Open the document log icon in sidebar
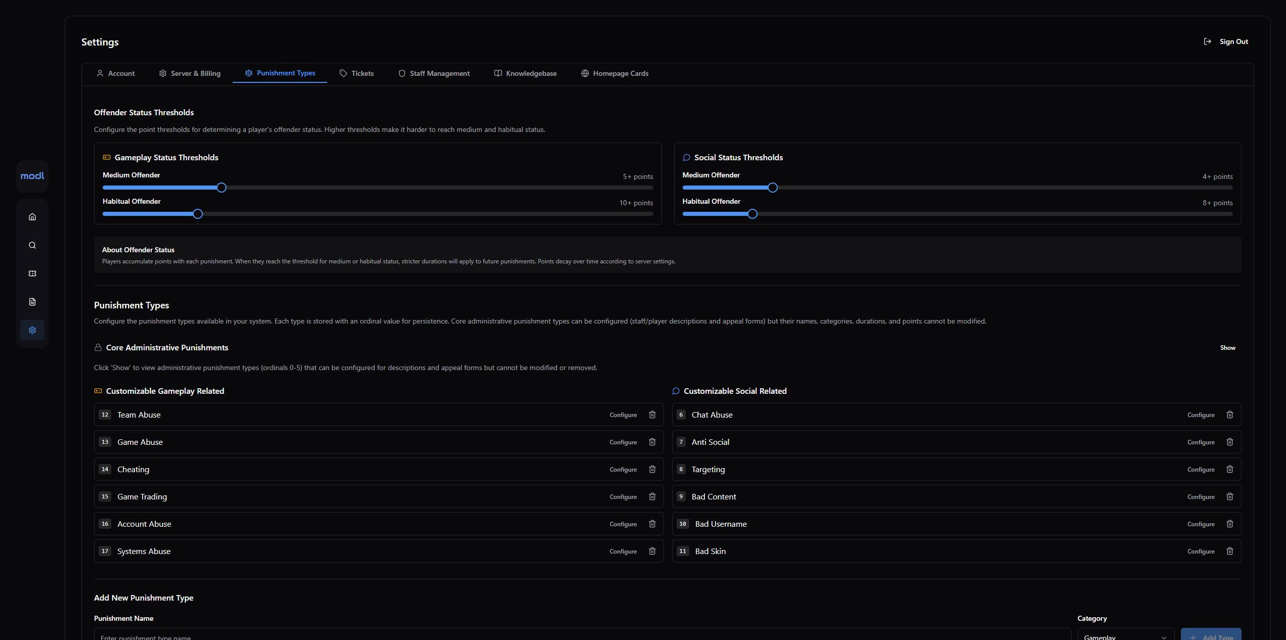This screenshot has height=640, width=1286. 32,302
